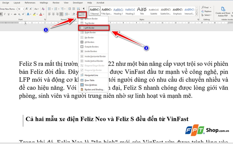Apply multilevel list icon
233x144 pixels.
[62, 9]
